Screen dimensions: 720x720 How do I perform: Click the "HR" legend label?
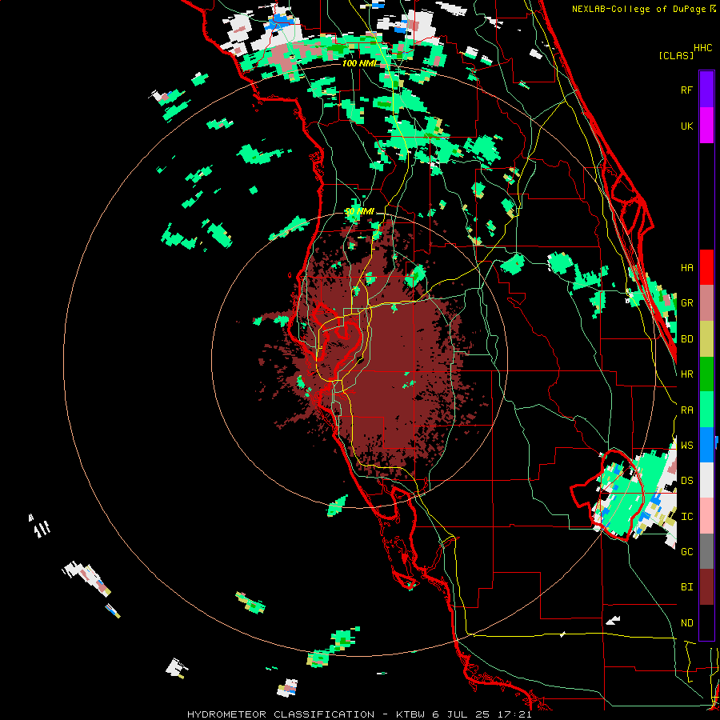pos(686,374)
